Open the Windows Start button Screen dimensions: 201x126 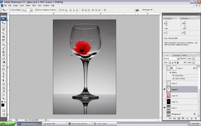tap(7, 124)
